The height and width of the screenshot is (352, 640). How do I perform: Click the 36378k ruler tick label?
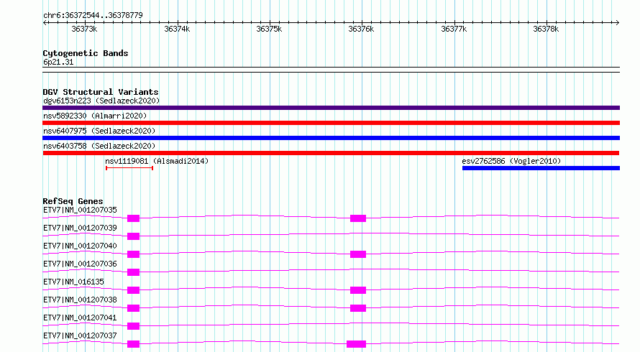(546, 29)
